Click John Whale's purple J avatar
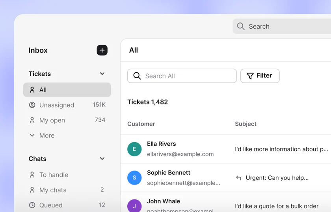331x212 pixels. point(134,206)
